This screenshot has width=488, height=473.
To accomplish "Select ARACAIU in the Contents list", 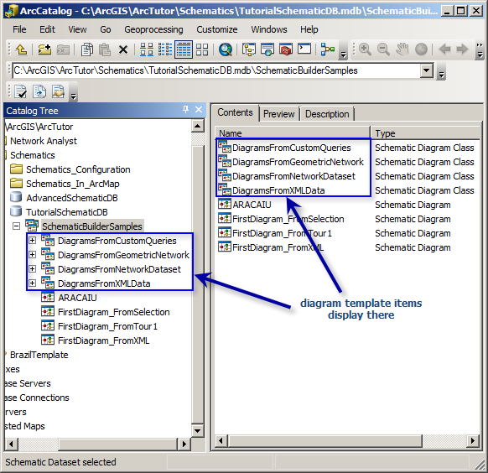I will [x=252, y=205].
